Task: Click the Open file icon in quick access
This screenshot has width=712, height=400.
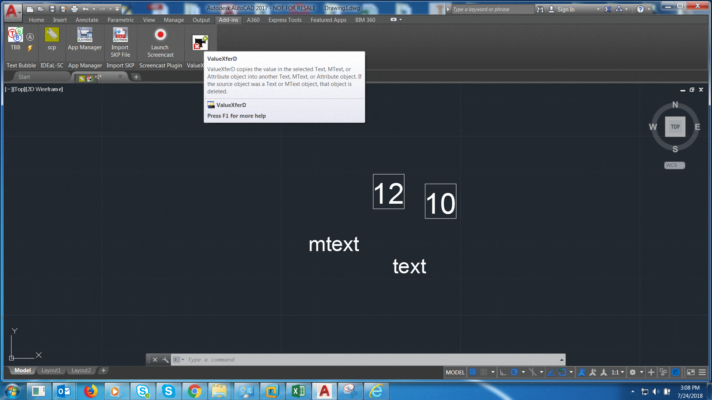Action: (x=41, y=9)
